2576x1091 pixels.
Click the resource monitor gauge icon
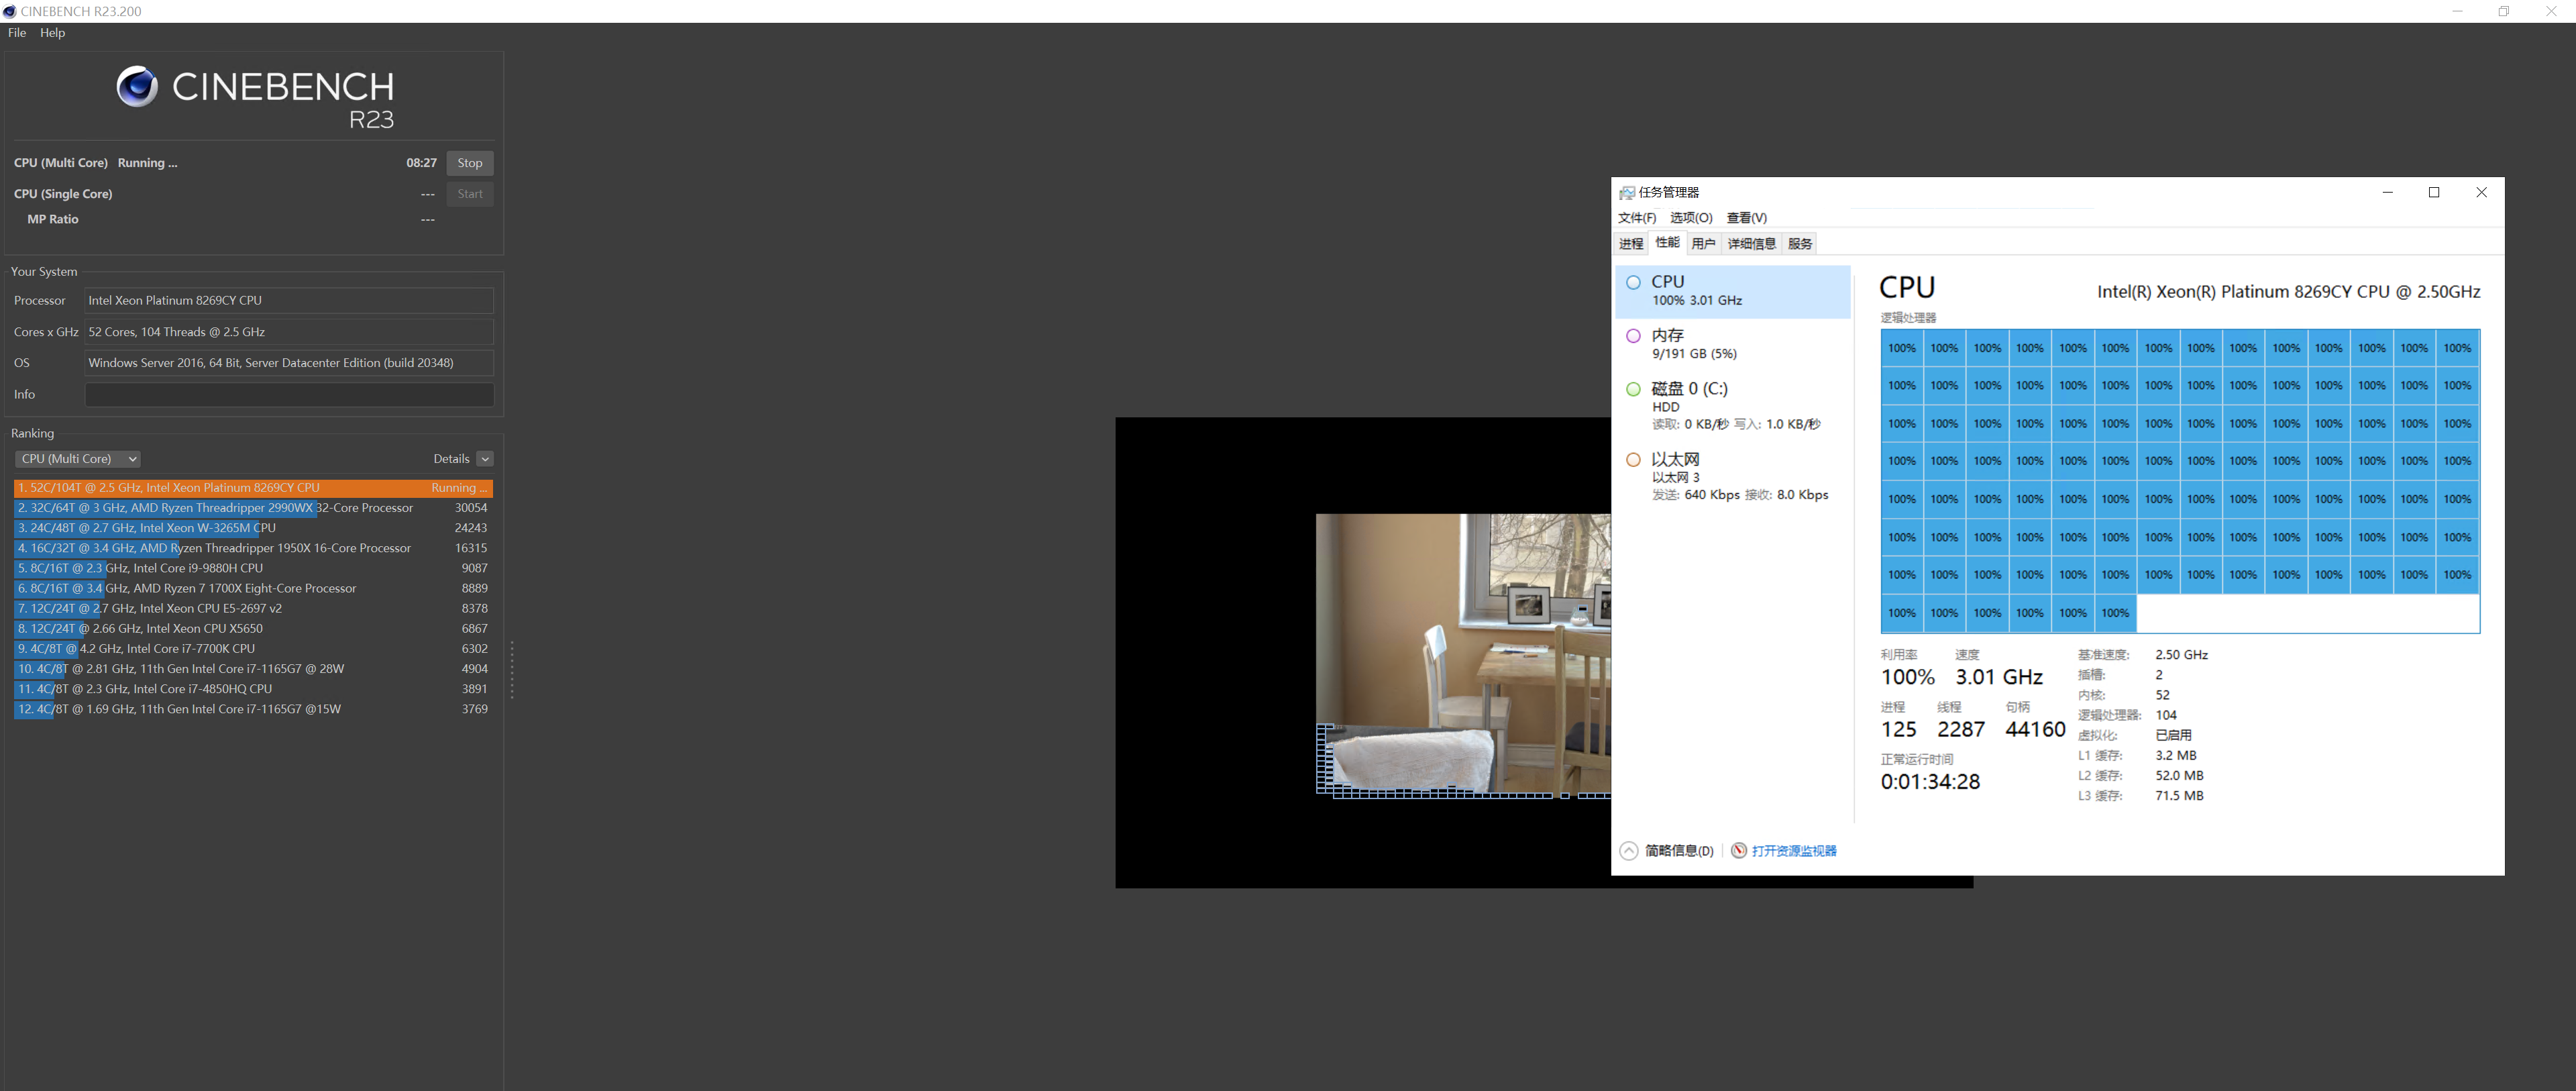[1739, 851]
